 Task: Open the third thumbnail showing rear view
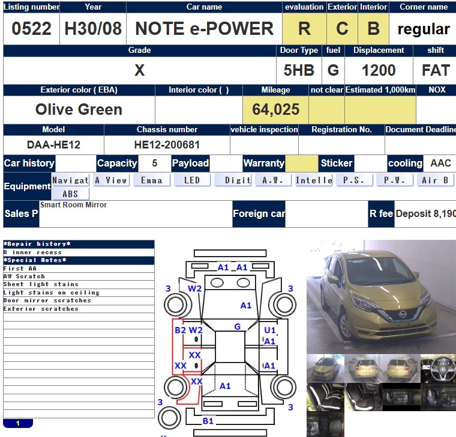[401, 368]
